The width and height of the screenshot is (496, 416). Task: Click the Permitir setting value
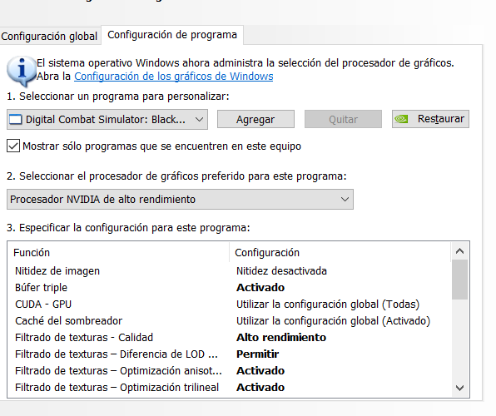click(x=257, y=354)
